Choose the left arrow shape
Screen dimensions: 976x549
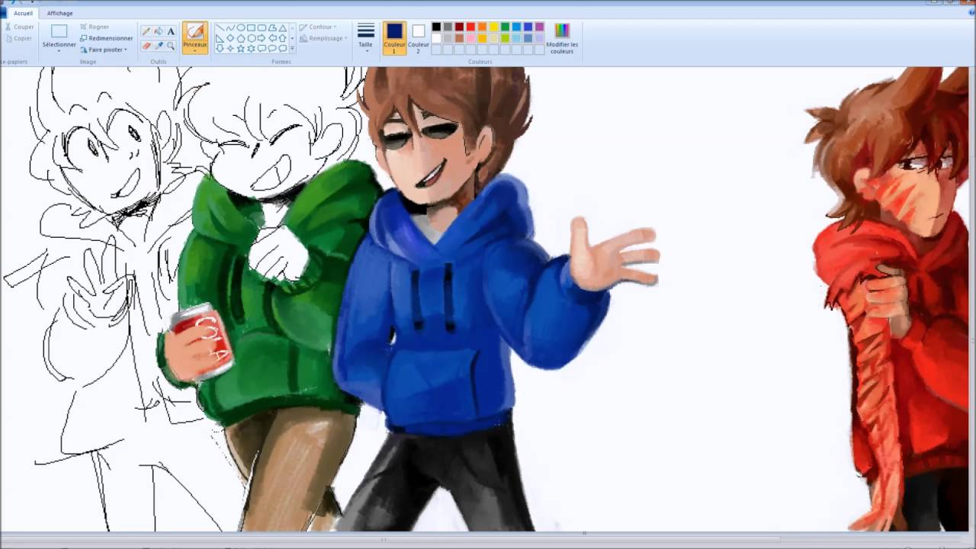pos(272,38)
